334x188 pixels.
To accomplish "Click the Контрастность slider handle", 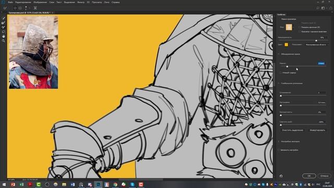I will 281,115.
